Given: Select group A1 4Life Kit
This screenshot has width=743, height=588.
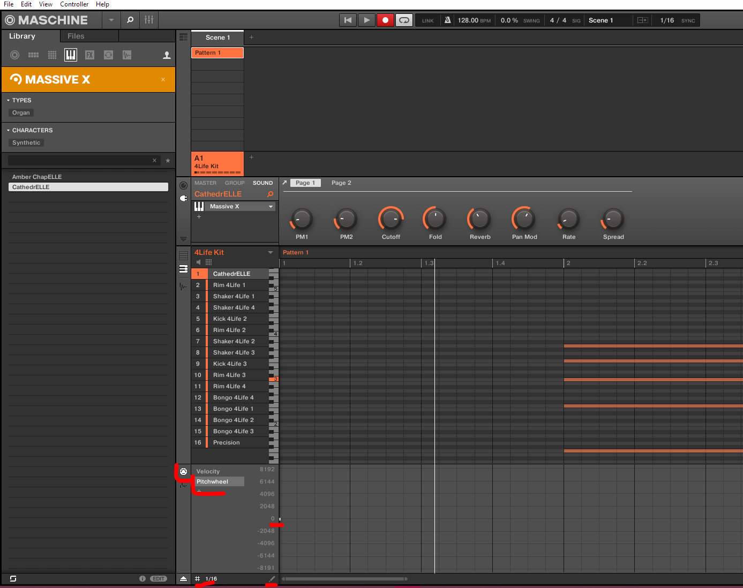Looking at the screenshot, I should [217, 163].
